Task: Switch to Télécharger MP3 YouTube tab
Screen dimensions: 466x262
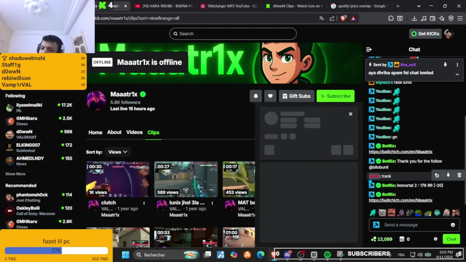Action: point(229,6)
